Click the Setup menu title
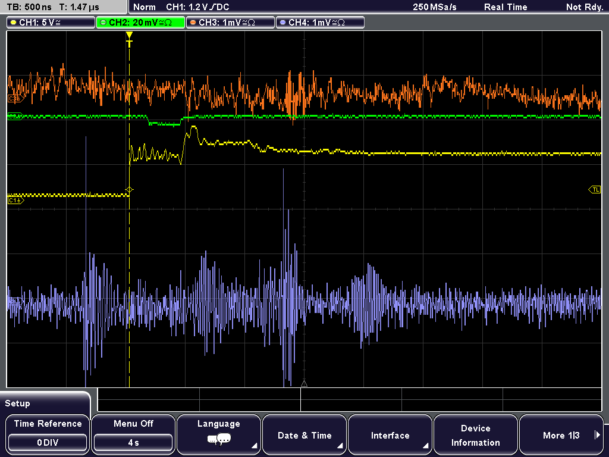This screenshot has width=609, height=457. [17, 403]
